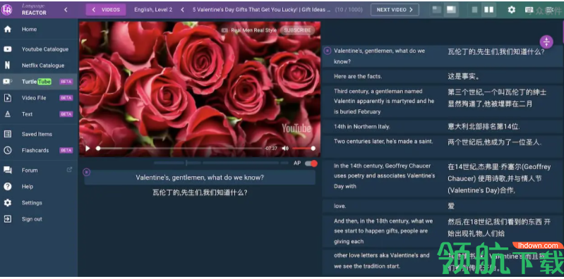The height and width of the screenshot is (279, 564).
Task: Click the TurtleTube video icon
Action: [8, 82]
